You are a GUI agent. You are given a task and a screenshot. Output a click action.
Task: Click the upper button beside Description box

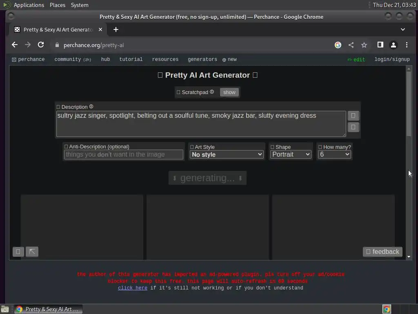(x=353, y=116)
